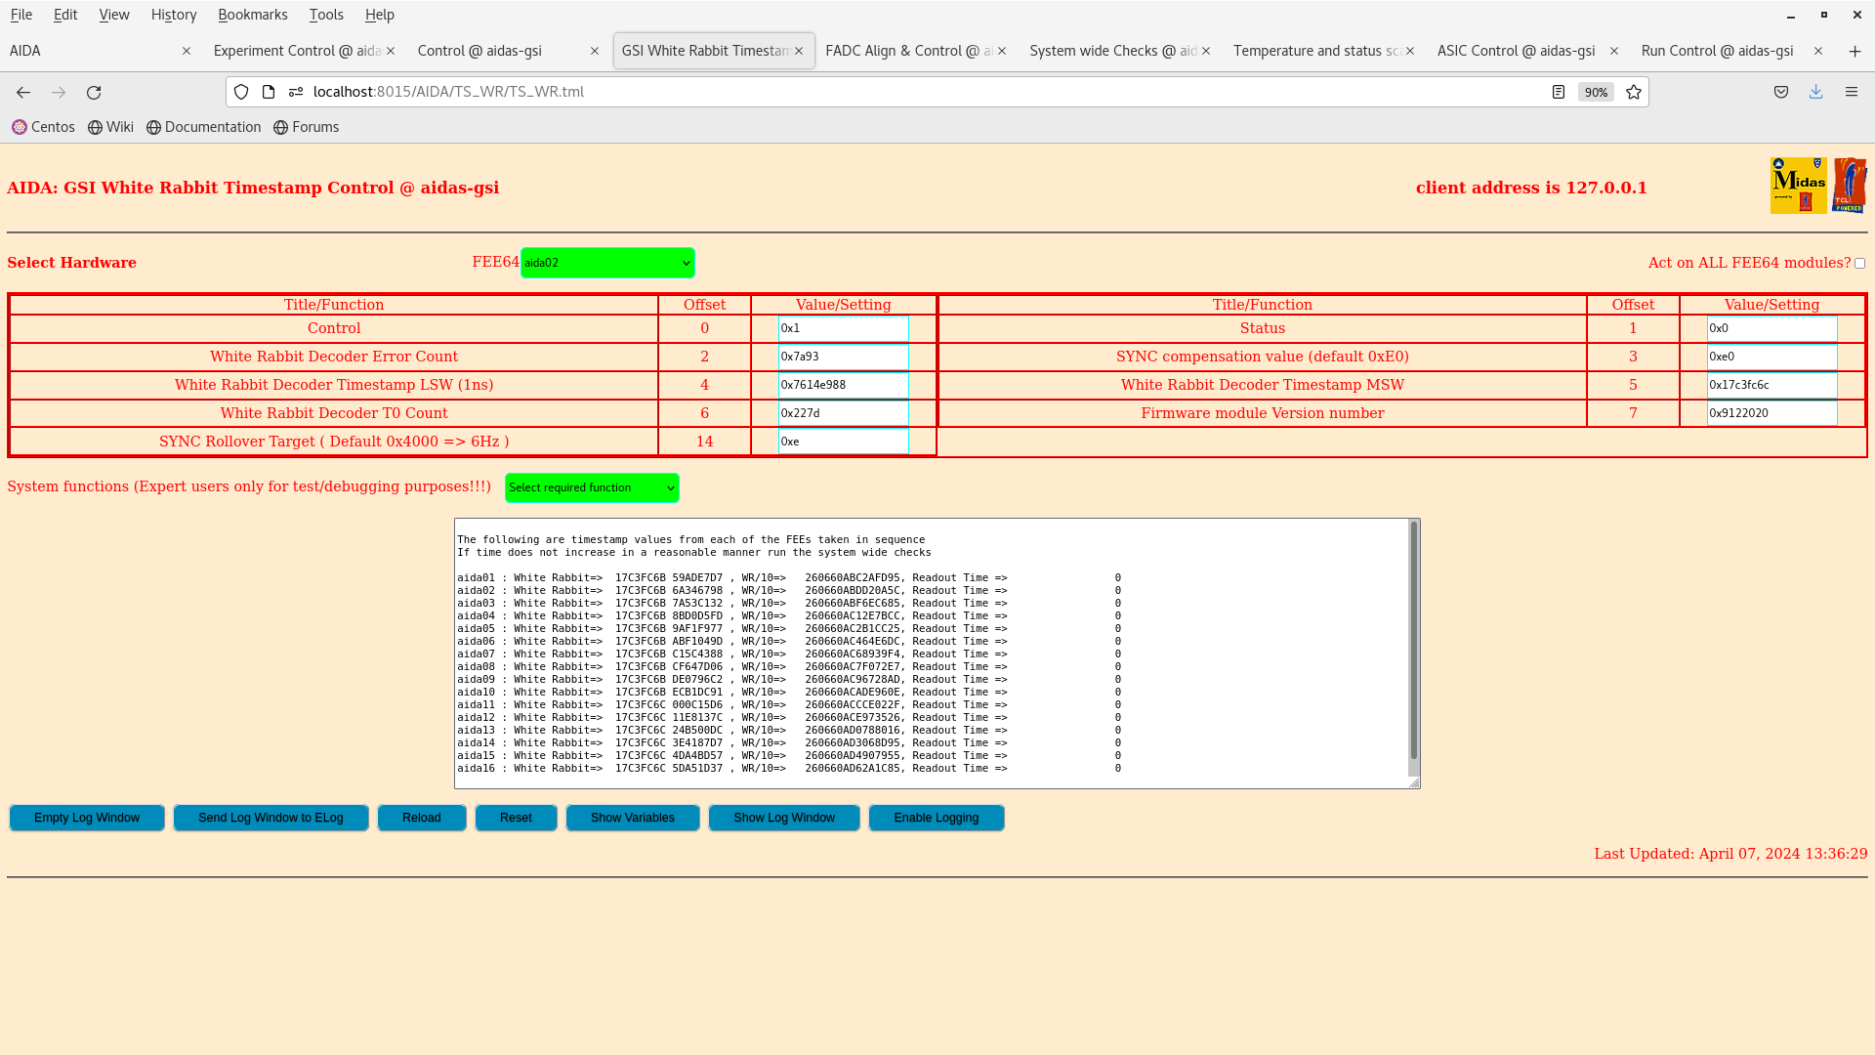
Task: Click the new tab plus icon
Action: [x=1854, y=51]
